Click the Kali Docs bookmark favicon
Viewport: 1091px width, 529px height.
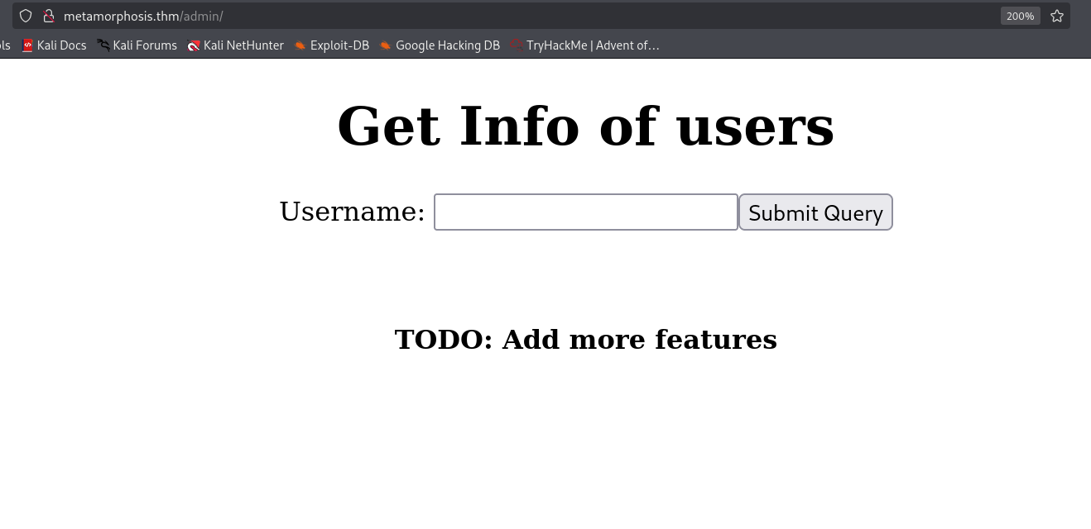(x=27, y=45)
